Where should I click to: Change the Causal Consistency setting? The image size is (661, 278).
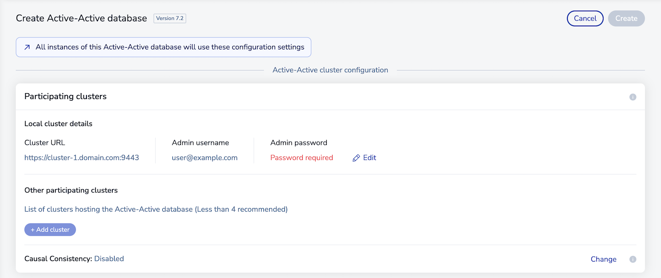[x=603, y=259]
